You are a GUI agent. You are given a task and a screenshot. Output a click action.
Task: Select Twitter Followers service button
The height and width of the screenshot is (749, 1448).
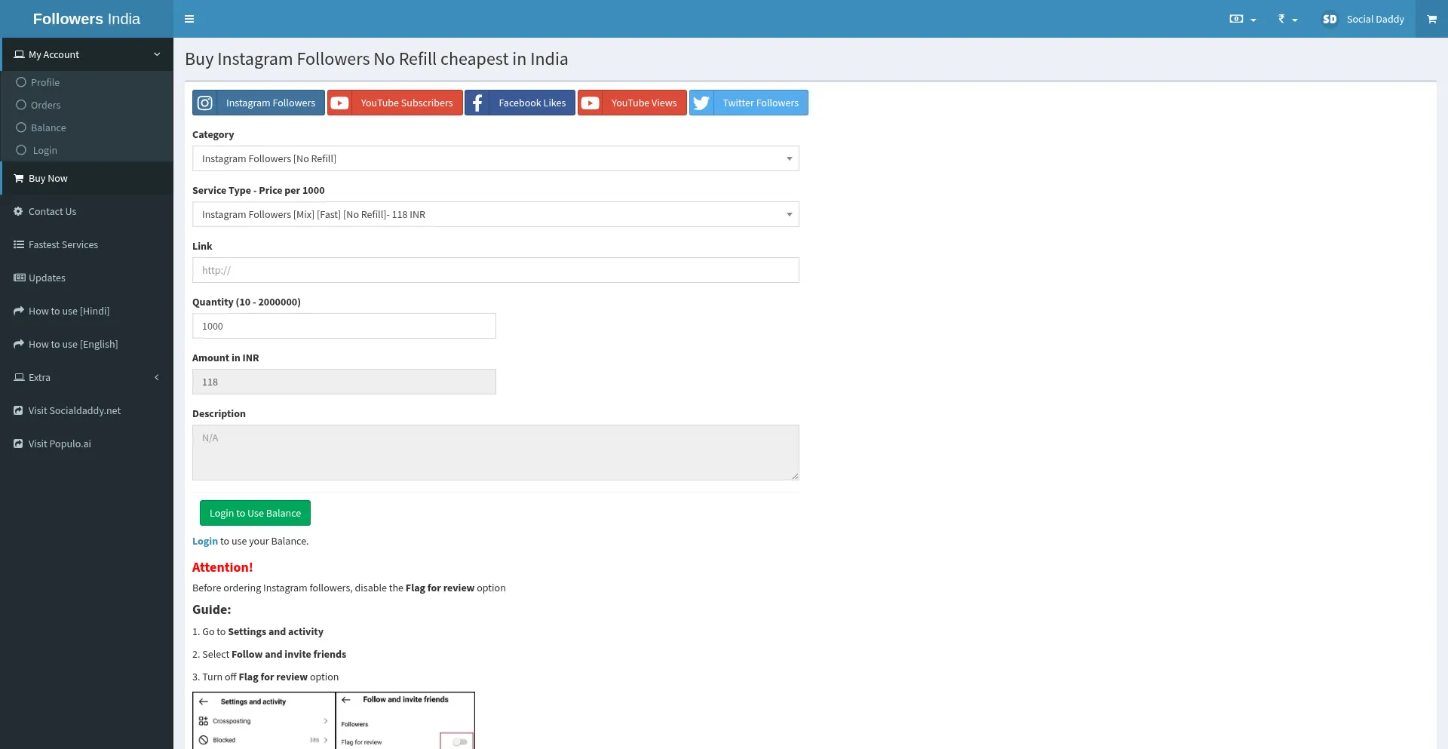click(749, 103)
